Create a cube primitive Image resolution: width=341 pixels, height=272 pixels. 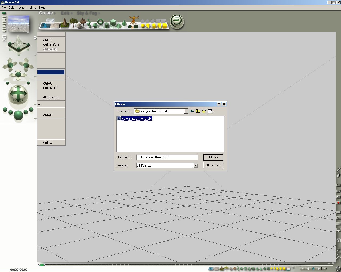click(113, 22)
